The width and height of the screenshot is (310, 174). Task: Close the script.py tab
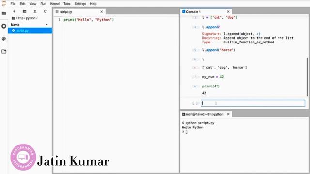click(102, 12)
